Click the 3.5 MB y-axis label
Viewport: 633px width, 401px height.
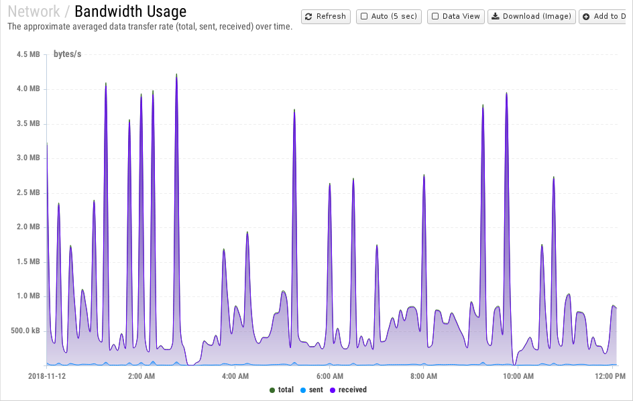click(x=28, y=123)
